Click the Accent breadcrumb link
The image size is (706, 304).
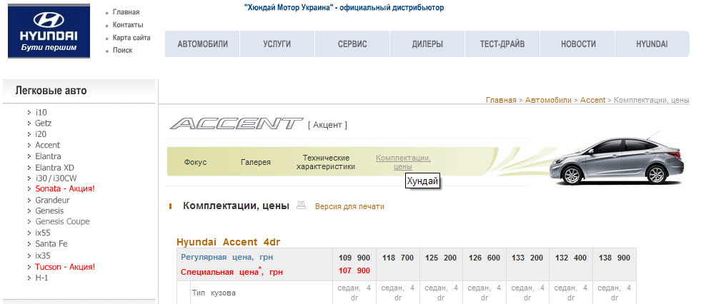pos(592,100)
